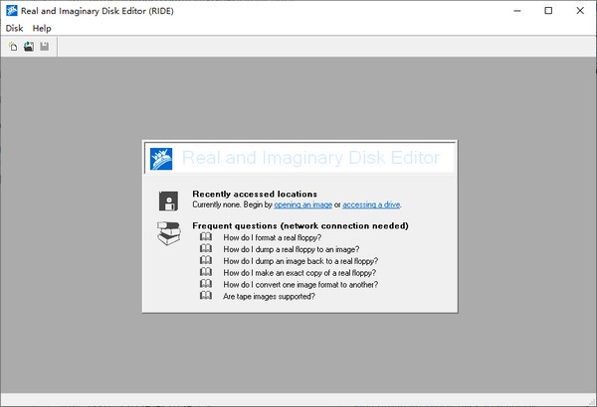Image resolution: width=597 pixels, height=407 pixels.
Task: Click the RIDE logo in the welcome banner
Action: (160, 159)
